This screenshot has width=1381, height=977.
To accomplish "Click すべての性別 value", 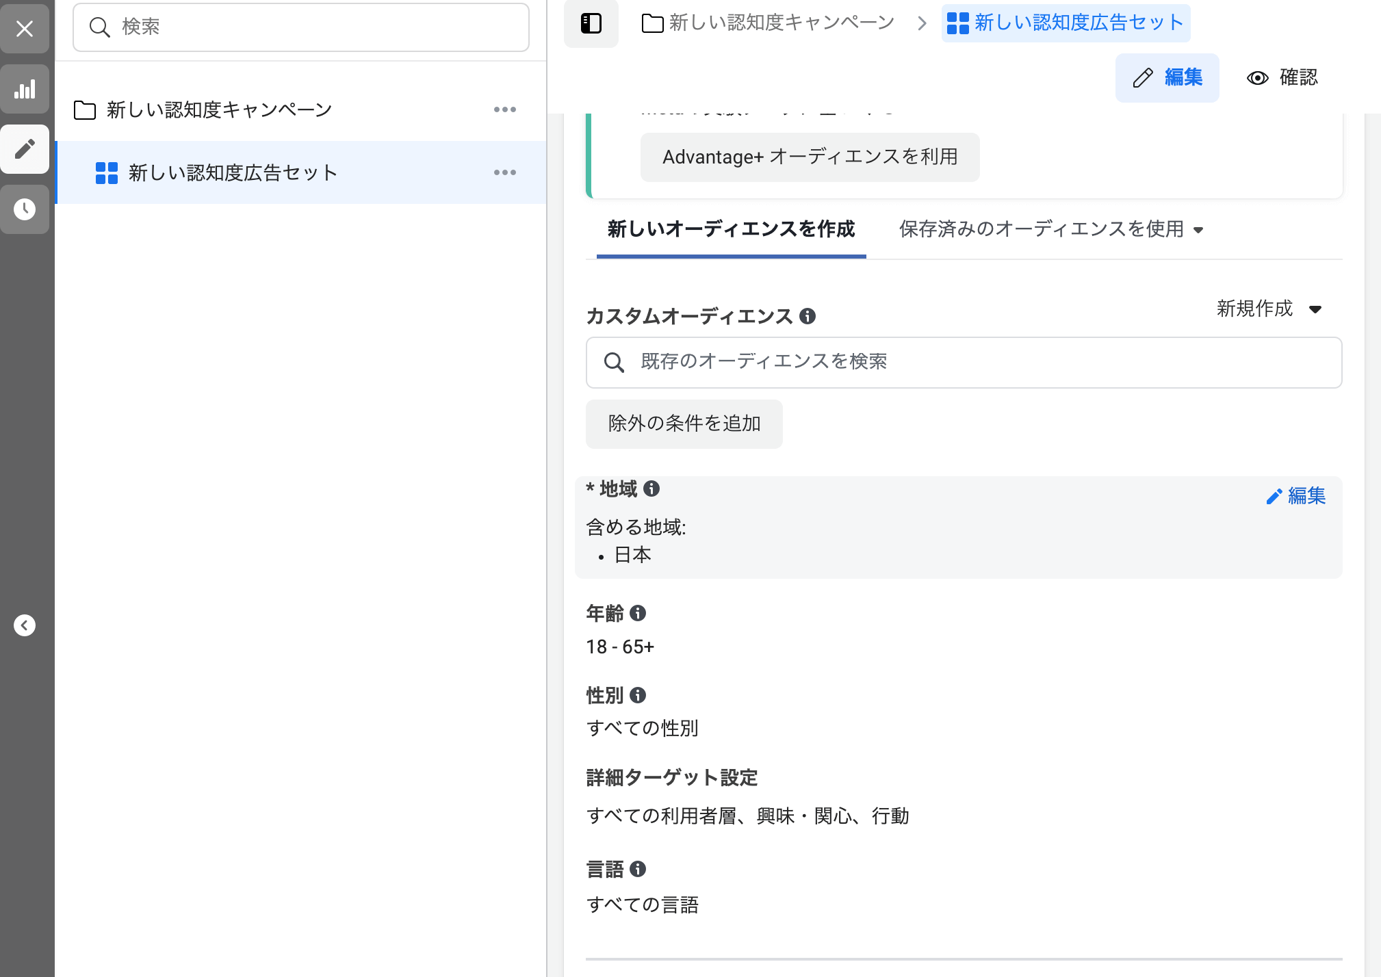I will click(643, 729).
